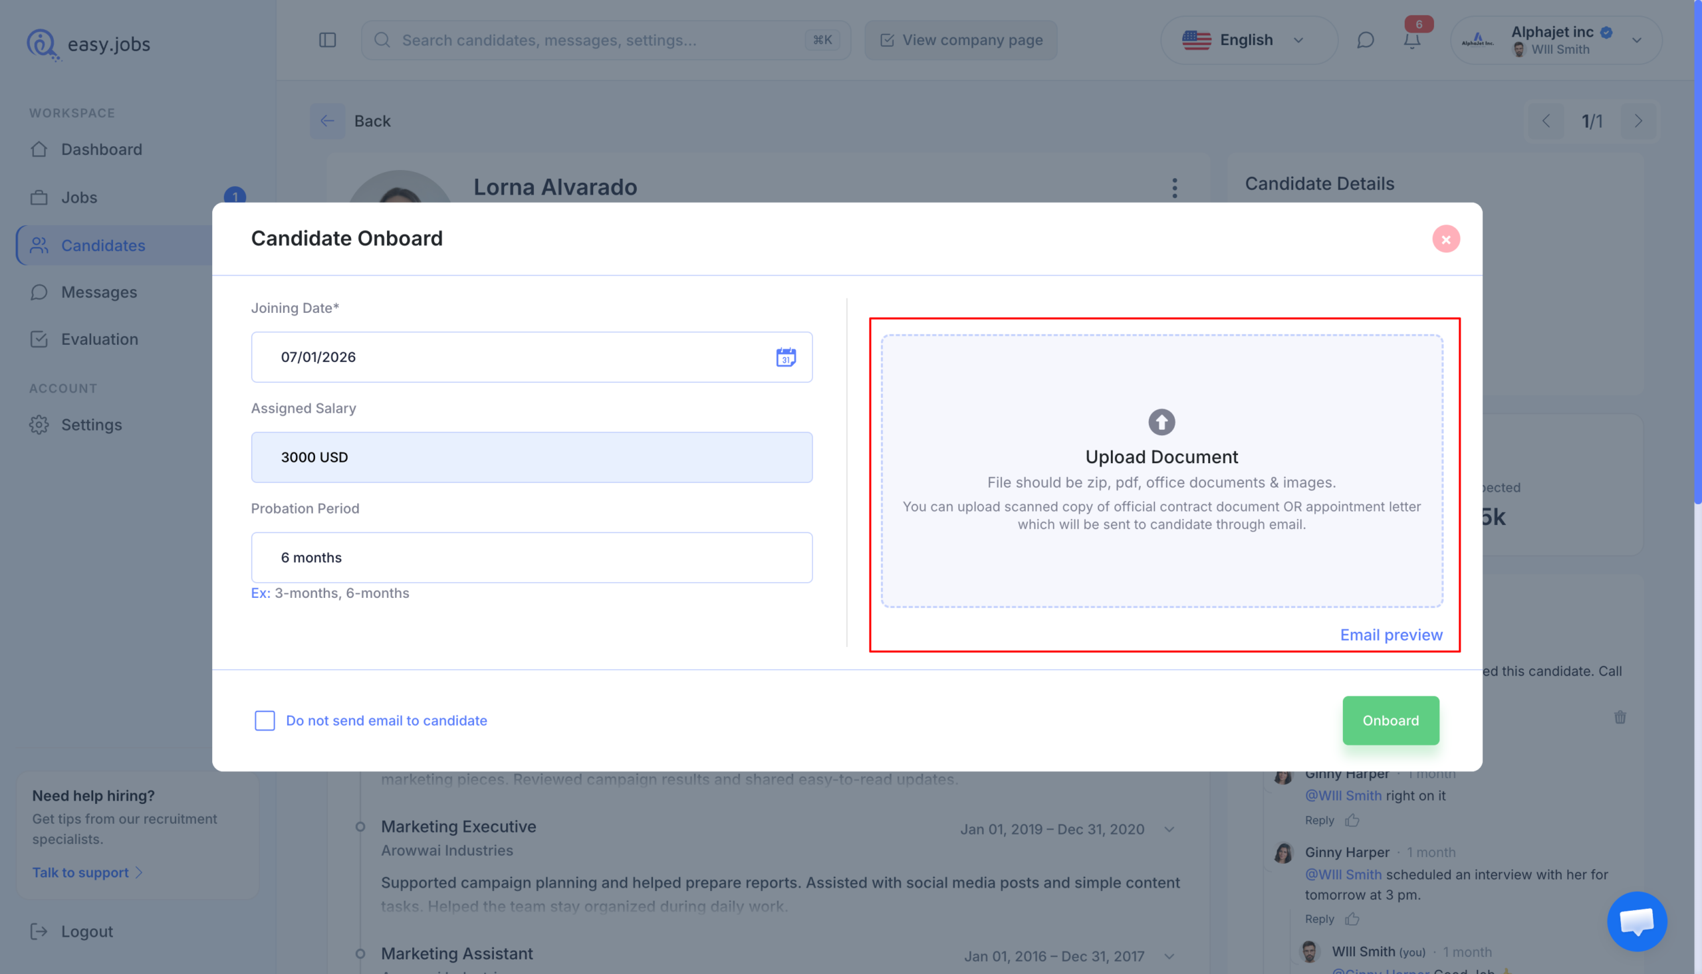Click the 'Ex: 3-months, 6-months' hint text
The image size is (1702, 974).
click(329, 593)
